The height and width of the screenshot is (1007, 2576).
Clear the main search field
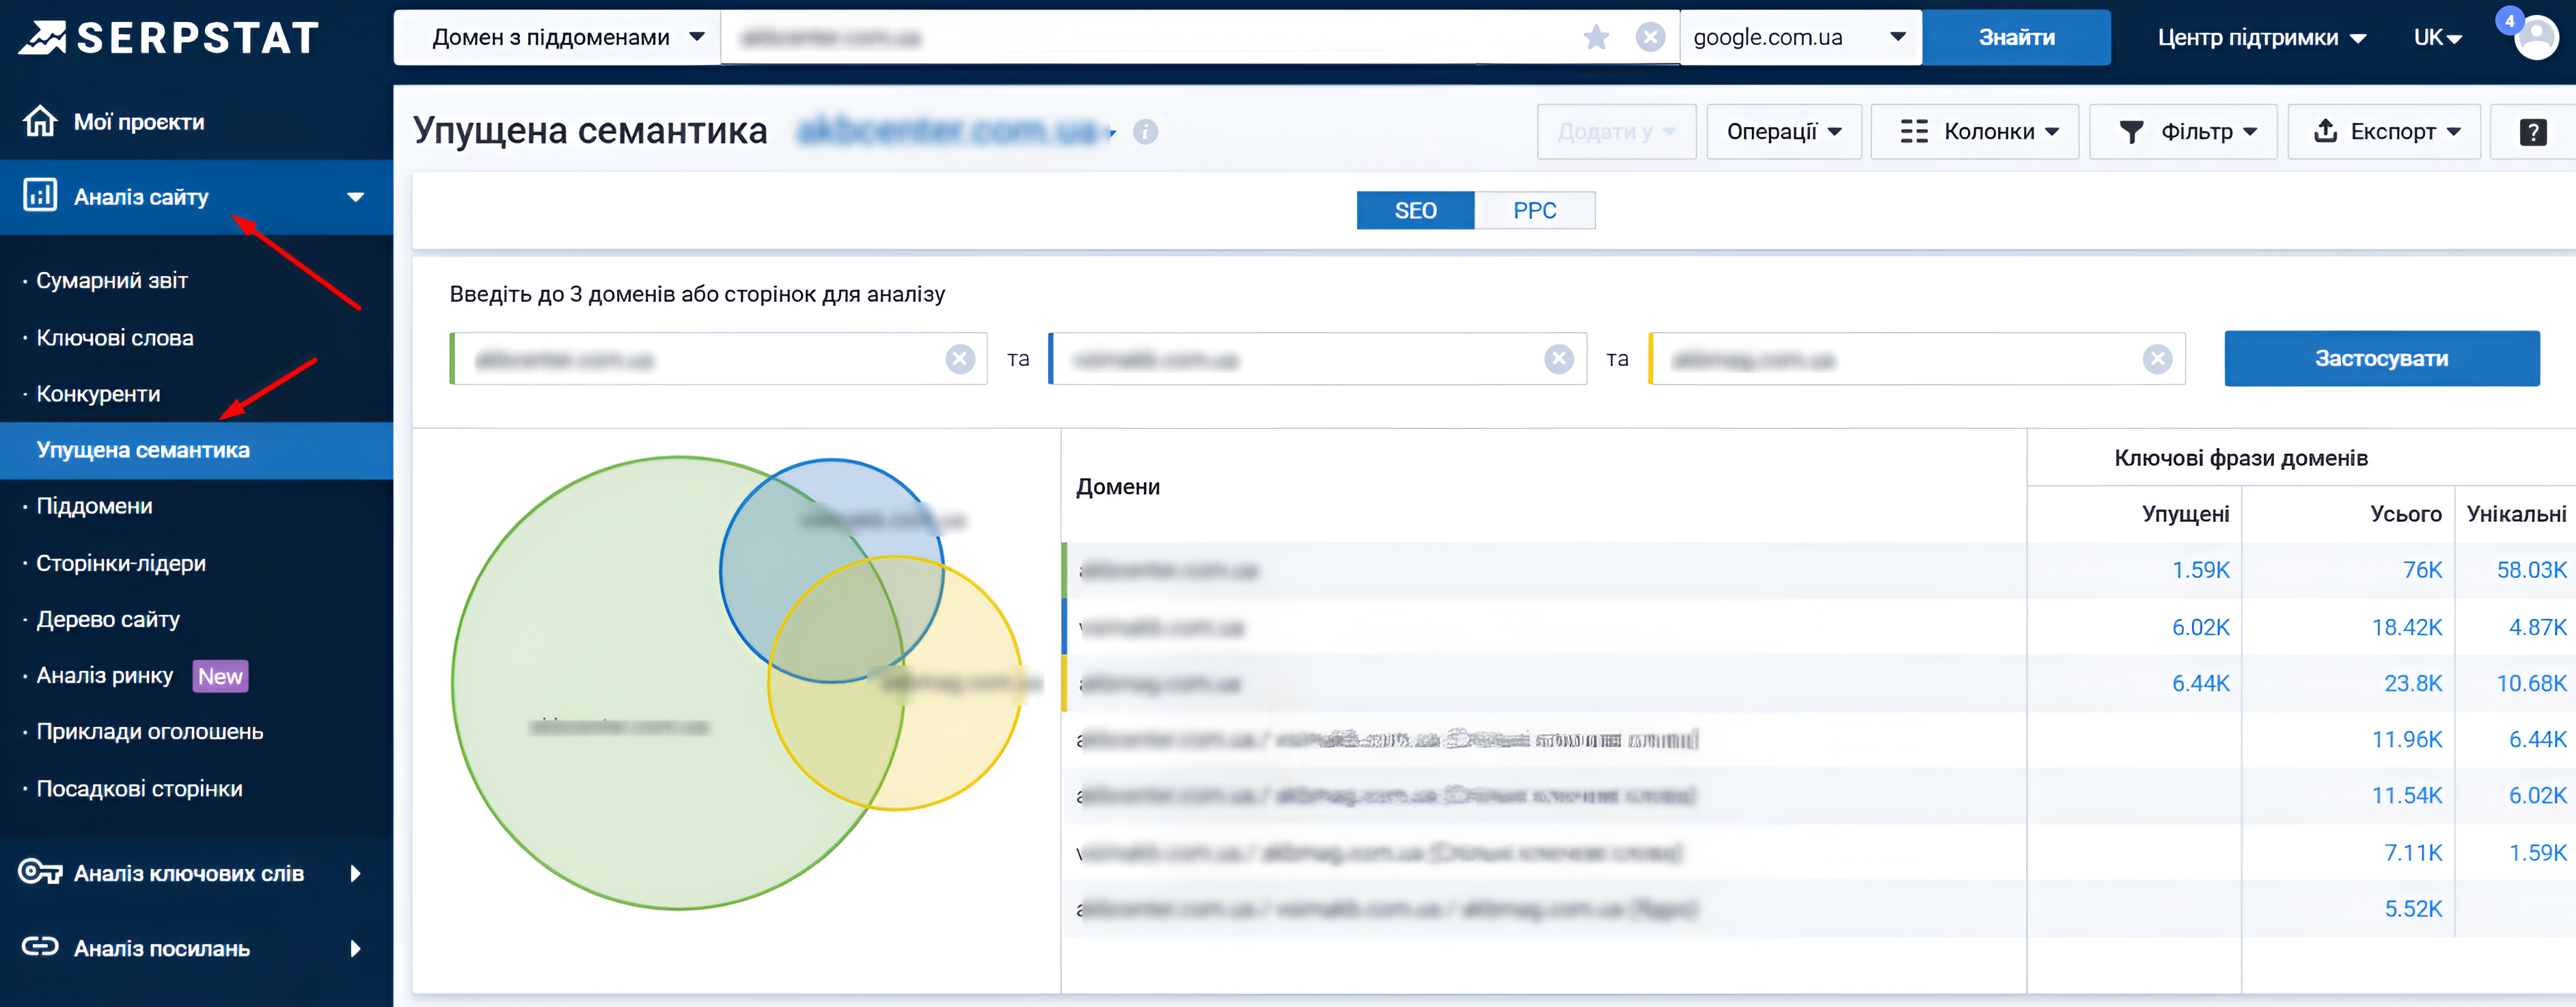click(1650, 37)
